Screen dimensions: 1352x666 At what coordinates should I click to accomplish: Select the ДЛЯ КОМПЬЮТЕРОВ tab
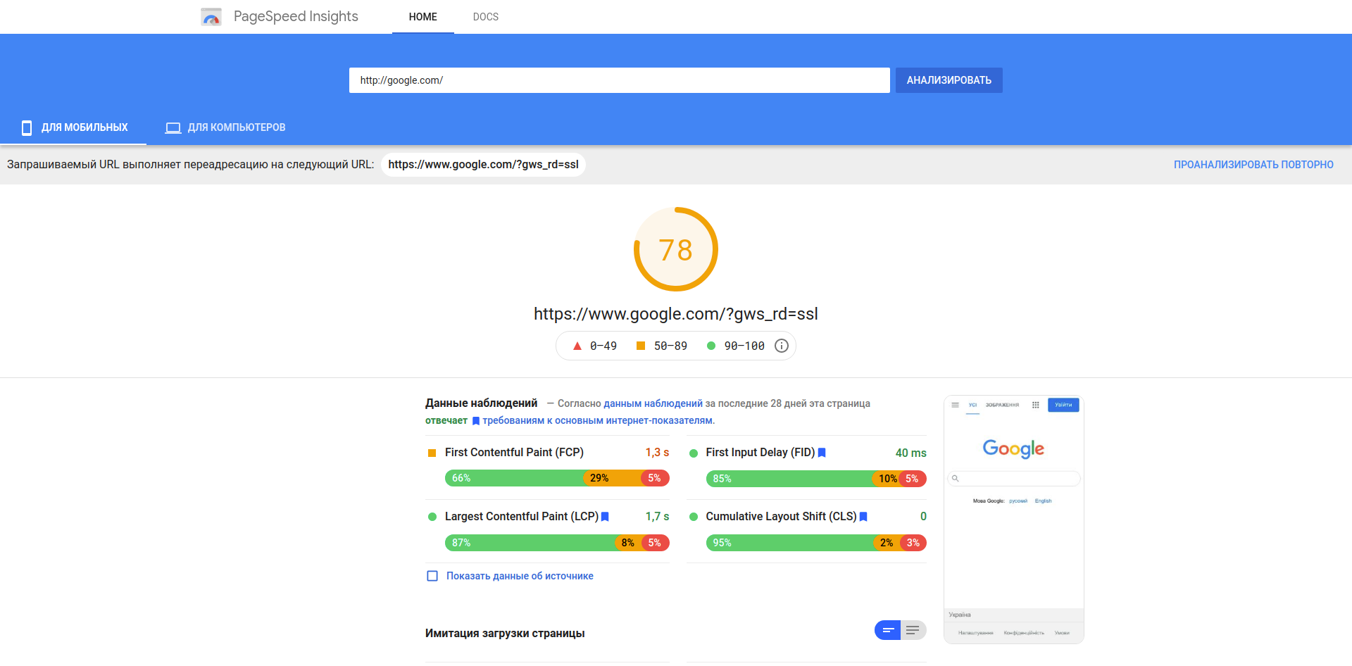click(225, 127)
